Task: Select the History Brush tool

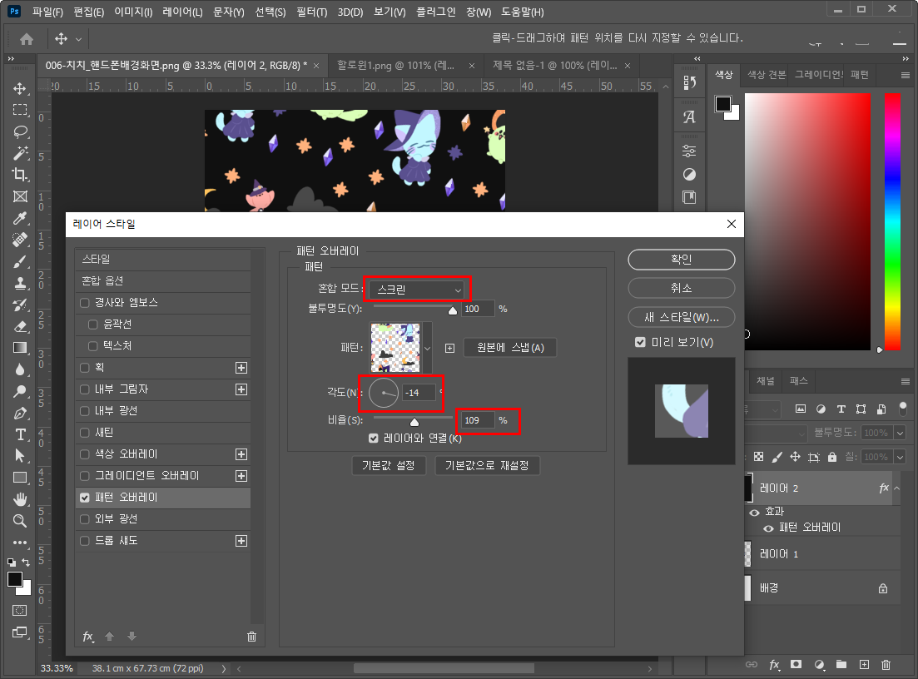Action: click(x=20, y=305)
